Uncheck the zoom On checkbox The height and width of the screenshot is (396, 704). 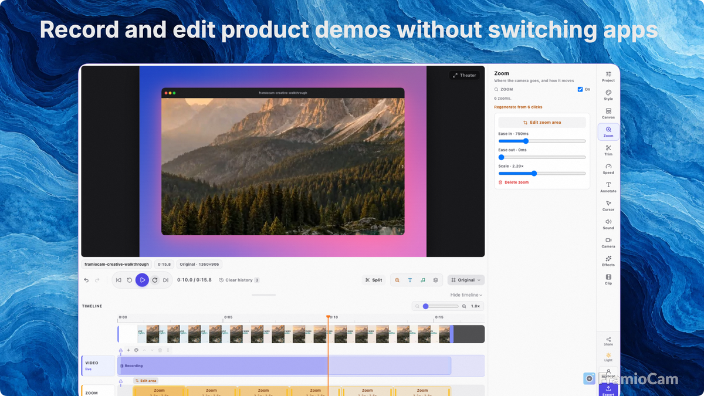pyautogui.click(x=580, y=89)
